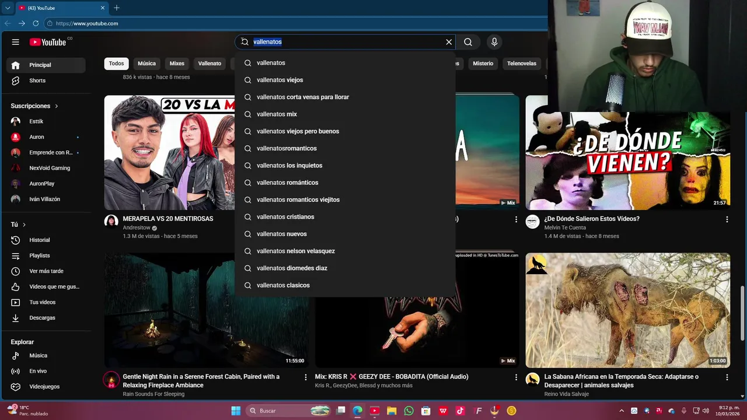Select the Todos filter chip

tap(116, 64)
